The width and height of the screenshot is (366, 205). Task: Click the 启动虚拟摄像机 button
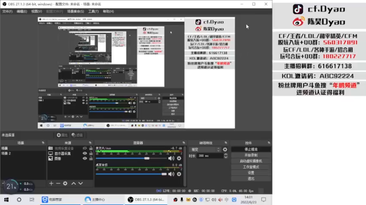pos(251,161)
